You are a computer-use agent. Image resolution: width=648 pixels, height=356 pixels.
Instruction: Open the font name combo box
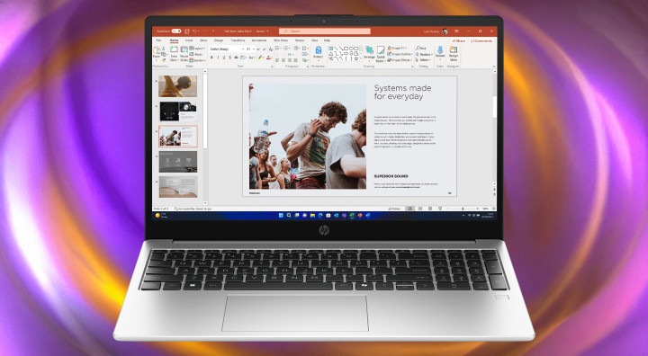click(227, 49)
